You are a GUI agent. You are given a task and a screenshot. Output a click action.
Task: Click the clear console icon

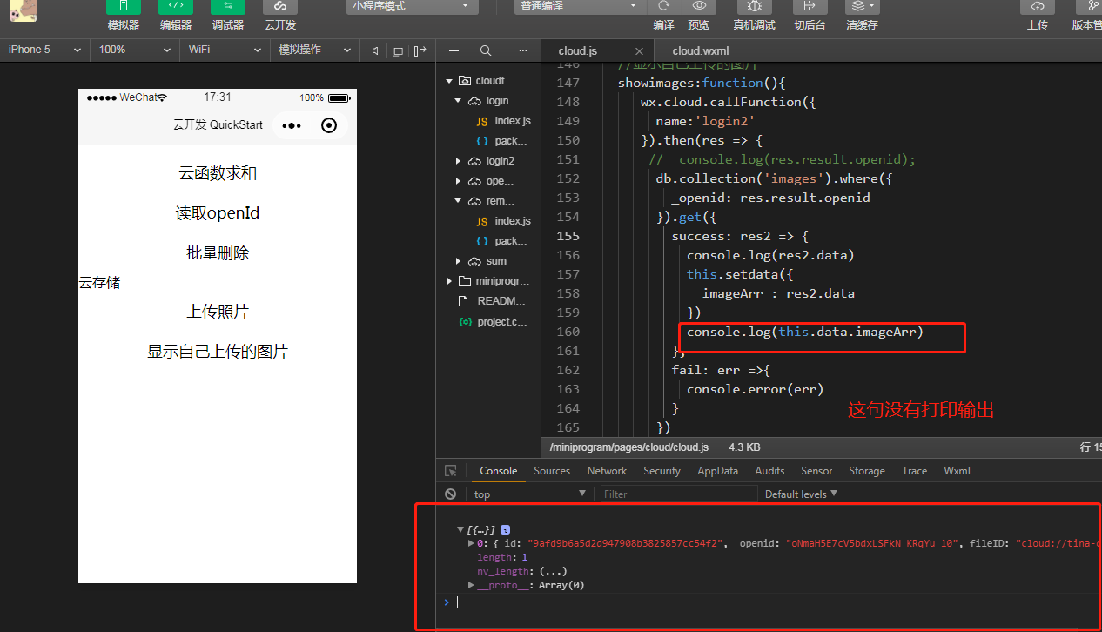(450, 494)
